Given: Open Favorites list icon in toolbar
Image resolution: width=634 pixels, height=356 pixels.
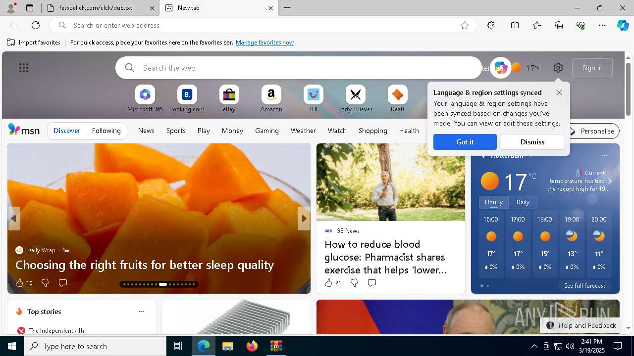Looking at the screenshot, I should 537,25.
